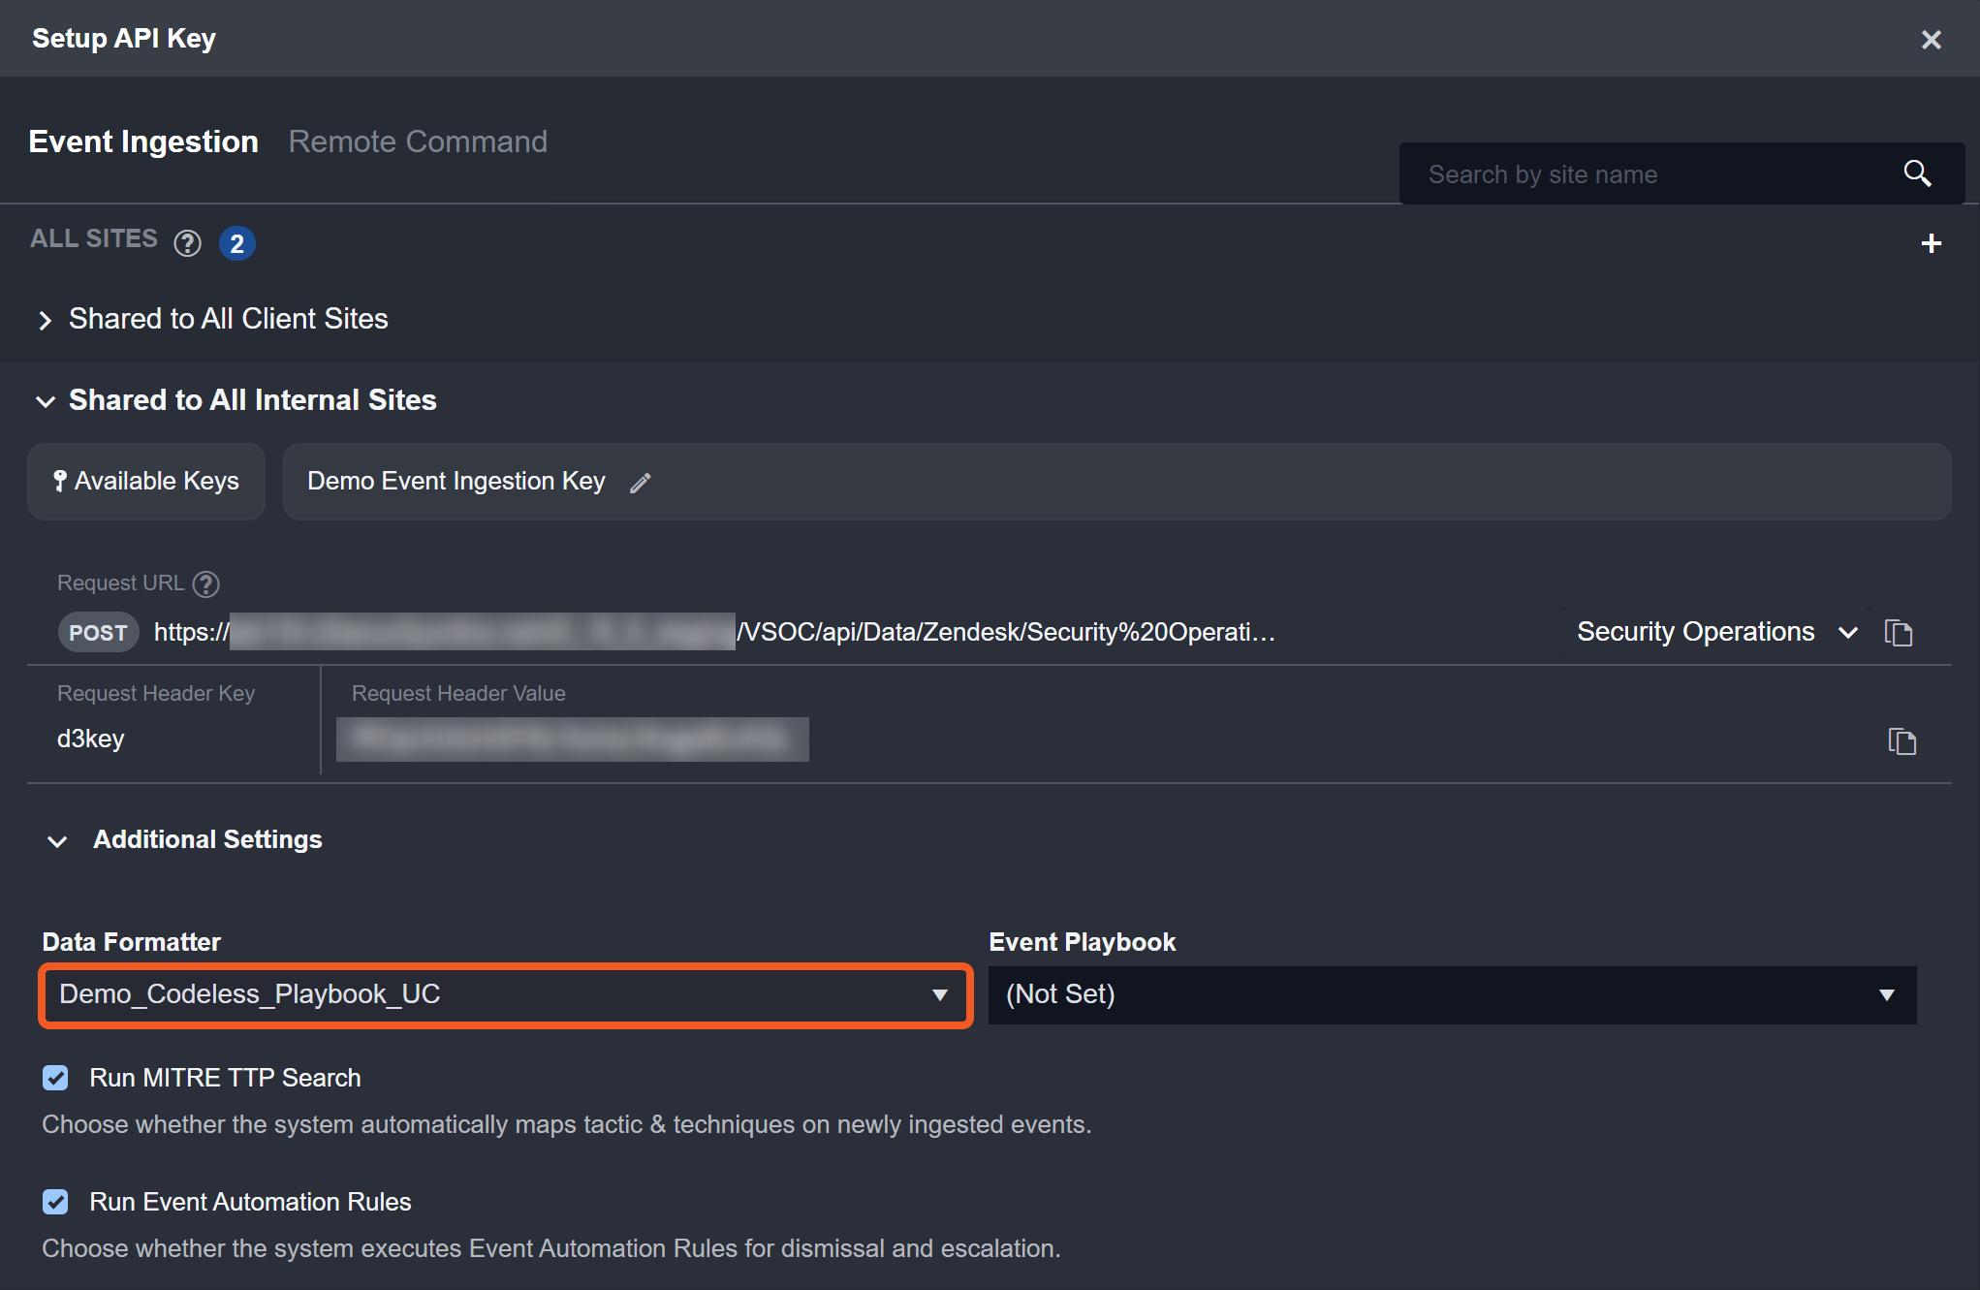This screenshot has height=1290, width=1980.
Task: Click the plus icon to add a site
Action: (1931, 243)
